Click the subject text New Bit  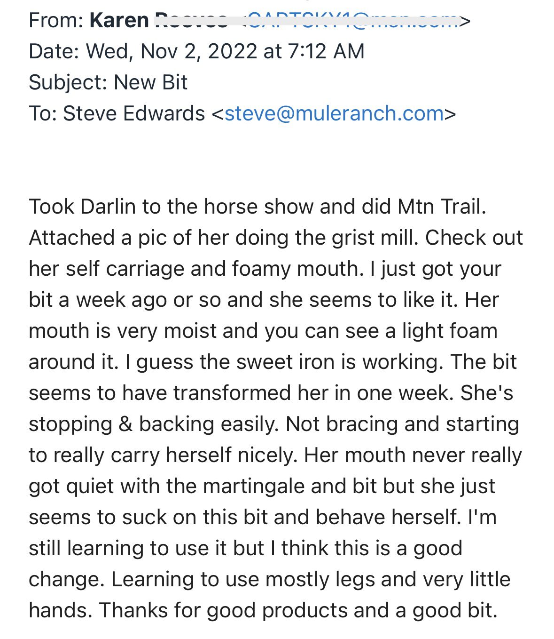pyautogui.click(x=150, y=82)
